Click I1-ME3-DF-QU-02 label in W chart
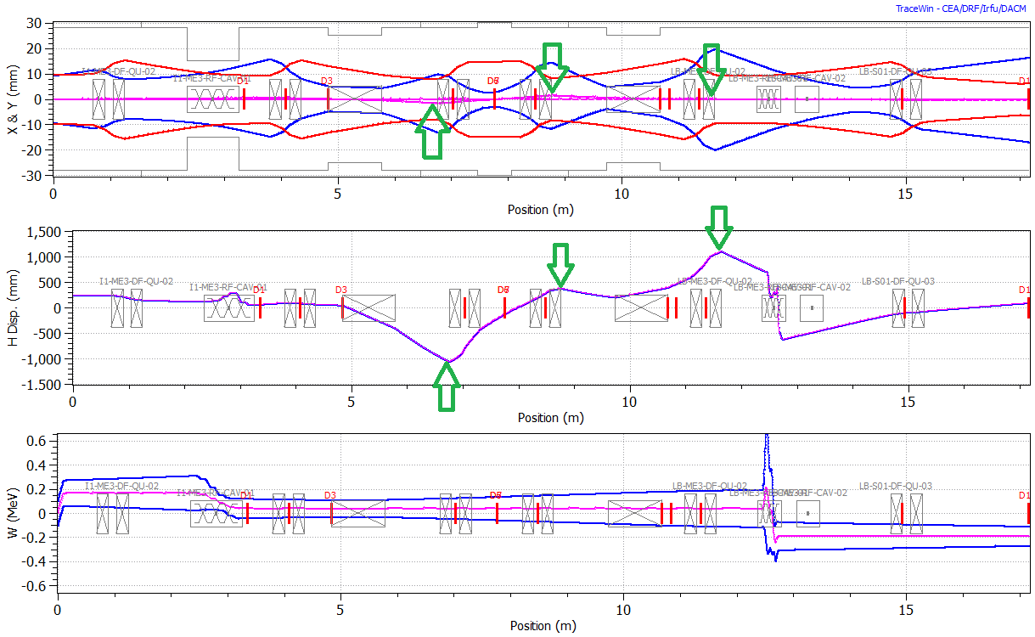The width and height of the screenshot is (1035, 637). click(121, 486)
